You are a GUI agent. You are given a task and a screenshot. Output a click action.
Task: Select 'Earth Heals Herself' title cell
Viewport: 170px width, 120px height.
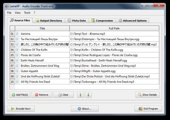click(x=42, y=60)
